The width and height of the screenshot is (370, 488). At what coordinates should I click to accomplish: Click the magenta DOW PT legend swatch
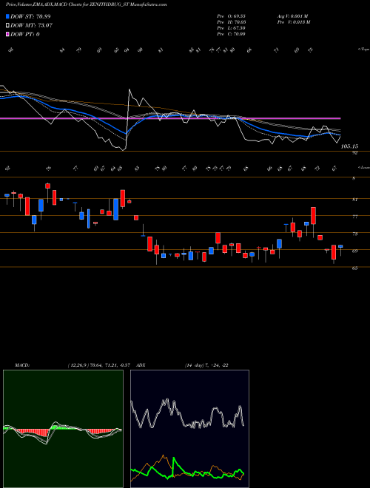[x=7, y=34]
